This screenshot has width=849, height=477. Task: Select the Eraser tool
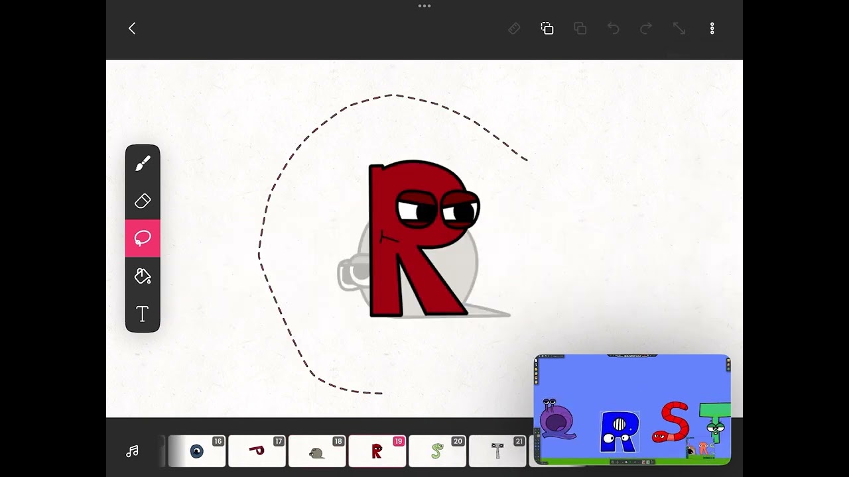143,201
